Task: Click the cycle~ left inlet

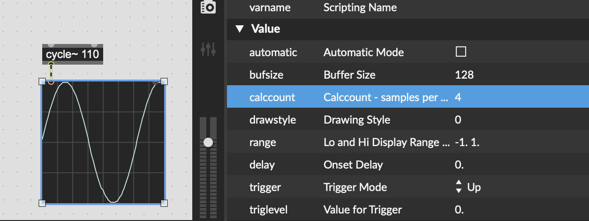Action: (51, 45)
